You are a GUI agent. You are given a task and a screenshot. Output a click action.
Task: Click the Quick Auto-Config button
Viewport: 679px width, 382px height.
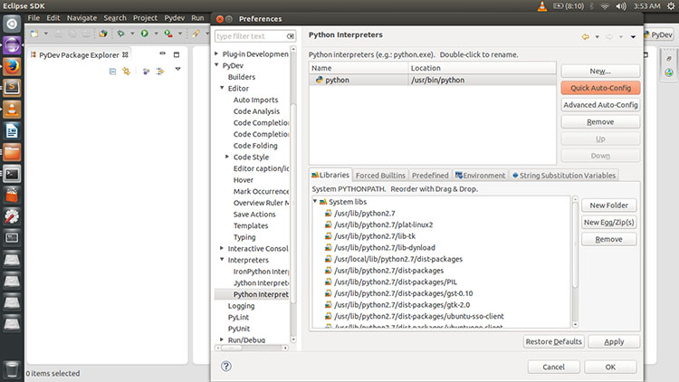(x=600, y=88)
